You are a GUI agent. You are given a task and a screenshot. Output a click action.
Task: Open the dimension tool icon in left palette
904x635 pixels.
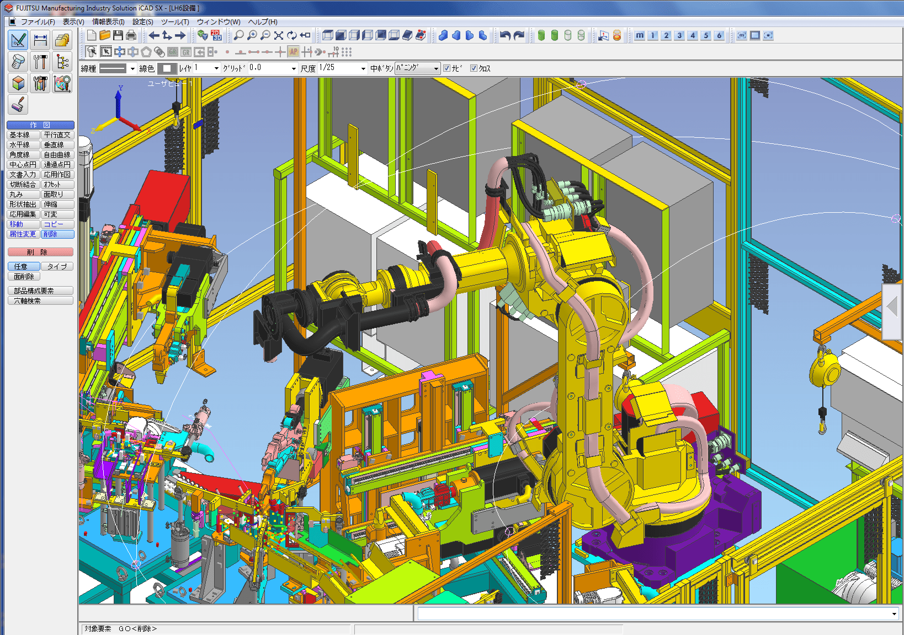[40, 40]
